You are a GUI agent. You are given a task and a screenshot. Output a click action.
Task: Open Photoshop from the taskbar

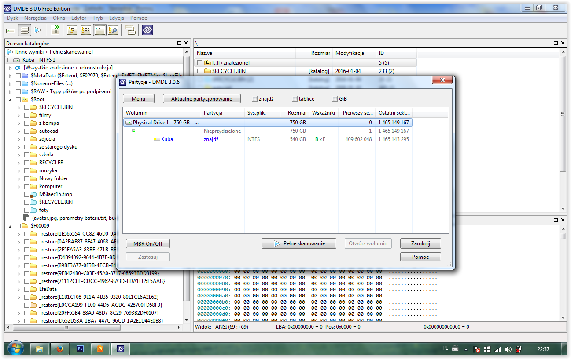tap(80, 349)
